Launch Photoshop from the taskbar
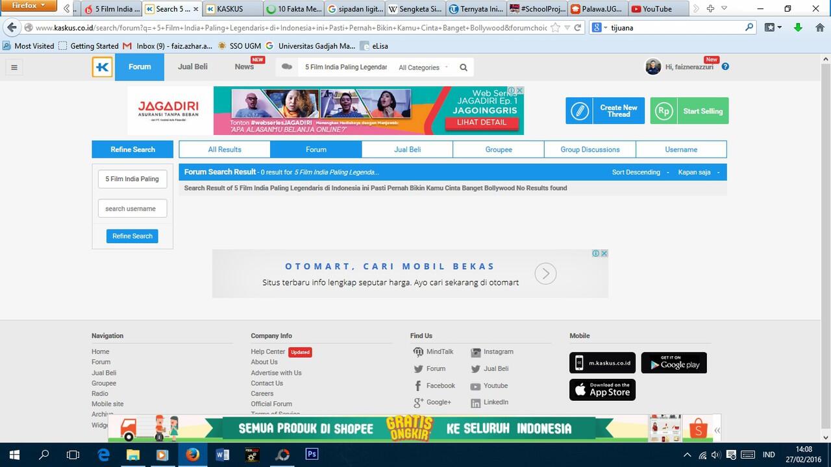 pyautogui.click(x=312, y=454)
